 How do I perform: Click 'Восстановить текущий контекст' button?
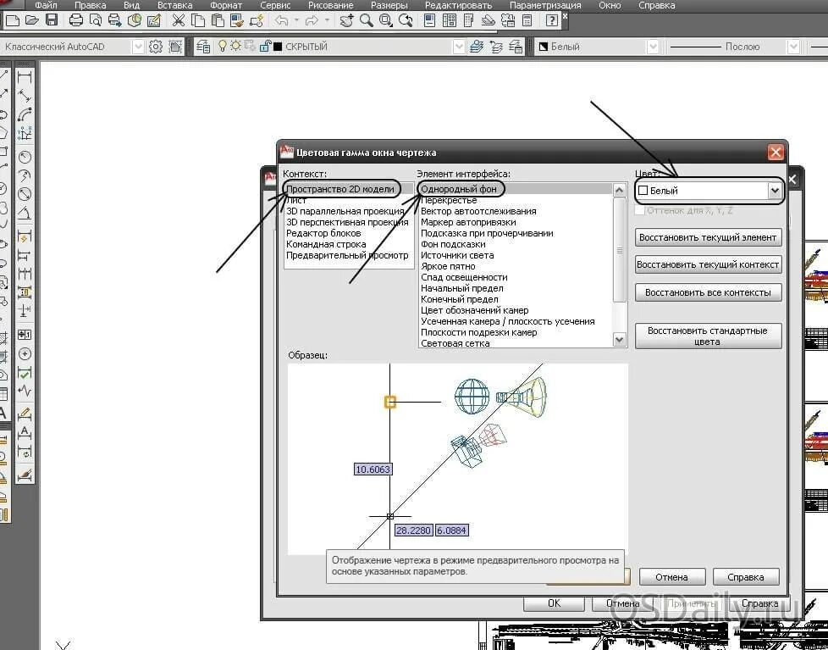coord(708,264)
